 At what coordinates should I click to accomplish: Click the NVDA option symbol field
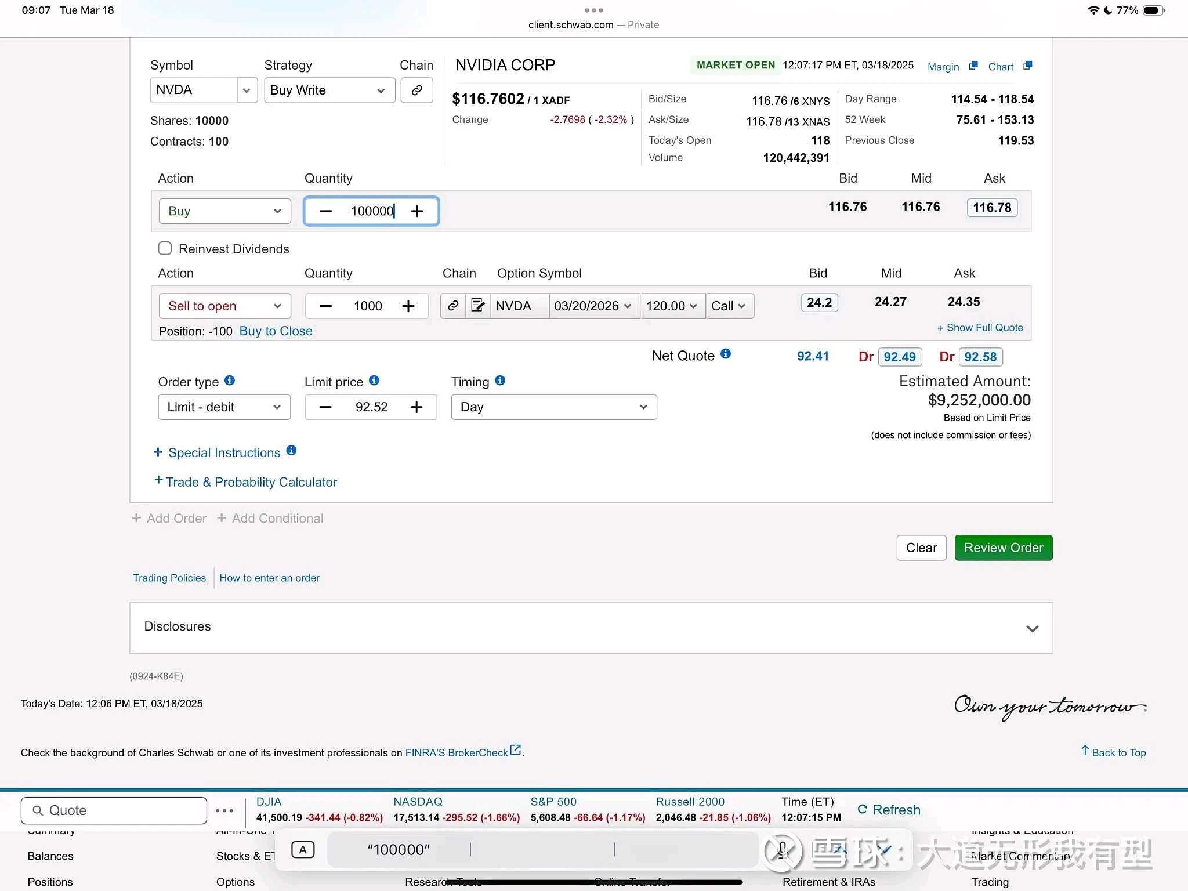pos(520,306)
